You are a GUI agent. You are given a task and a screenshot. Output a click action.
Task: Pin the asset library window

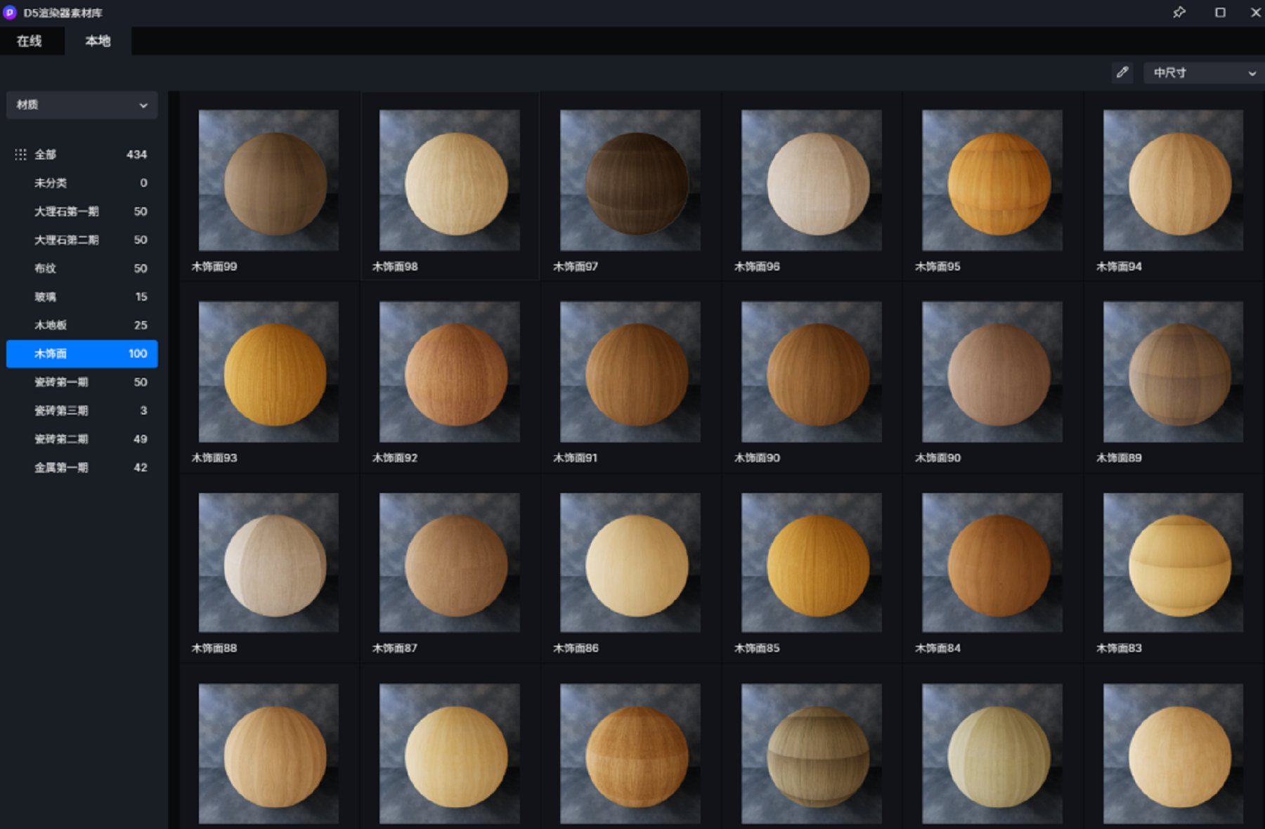[x=1179, y=13]
